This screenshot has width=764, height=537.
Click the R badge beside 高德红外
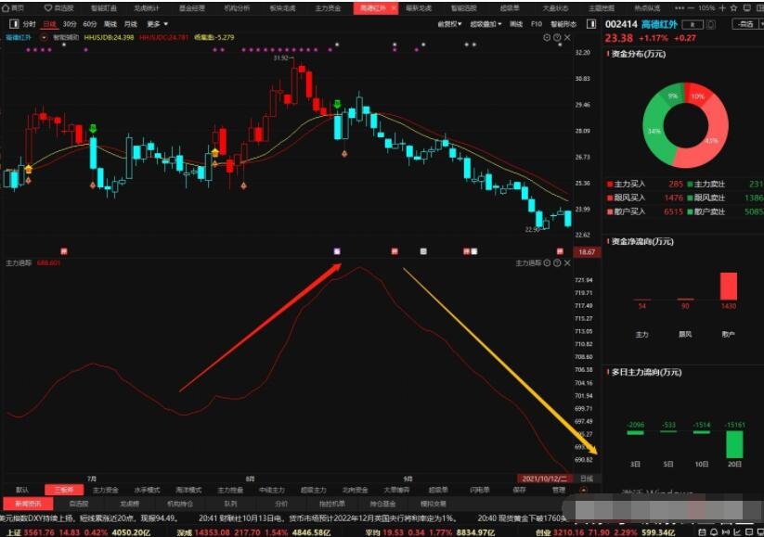(x=692, y=24)
